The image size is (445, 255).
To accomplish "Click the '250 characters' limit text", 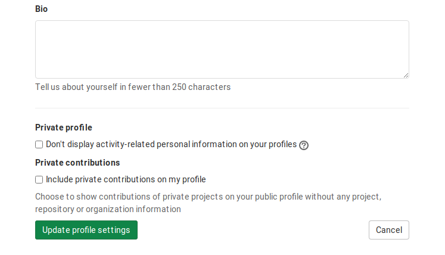I will (x=201, y=87).
